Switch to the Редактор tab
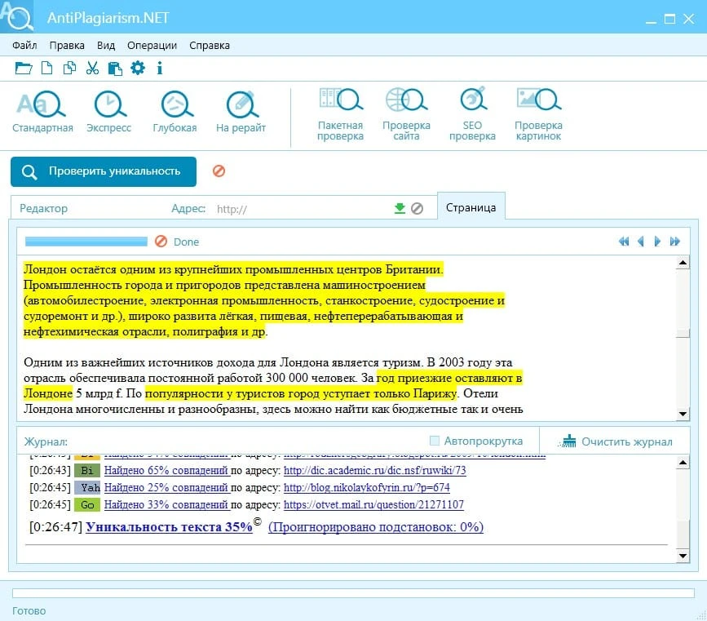 click(x=44, y=208)
